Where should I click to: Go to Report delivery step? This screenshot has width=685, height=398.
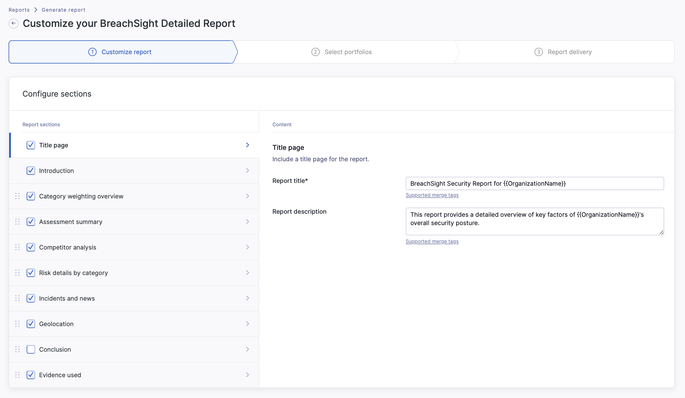point(565,52)
